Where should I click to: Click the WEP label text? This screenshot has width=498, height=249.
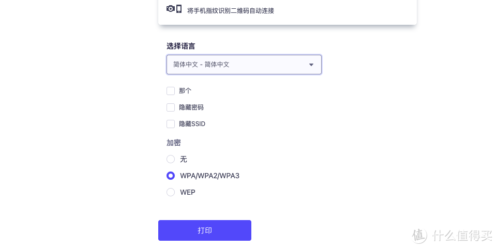pyautogui.click(x=188, y=192)
